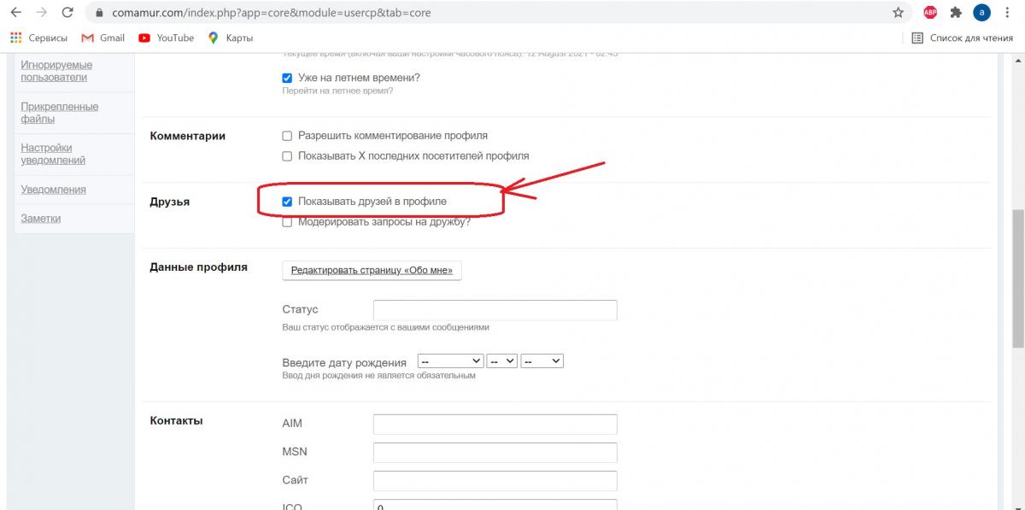Enable Разрешить комментирование профиля checkbox

[287, 136]
